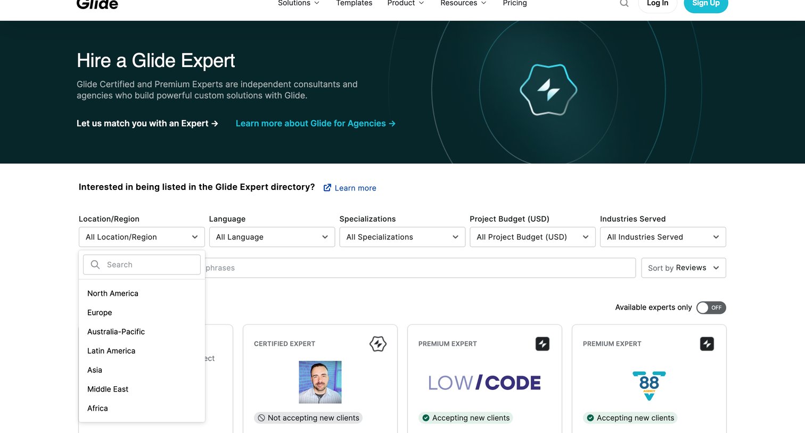Viewport: 805px width, 433px height.
Task: Click the premium badge icon on 88 Agency card
Action: (707, 344)
